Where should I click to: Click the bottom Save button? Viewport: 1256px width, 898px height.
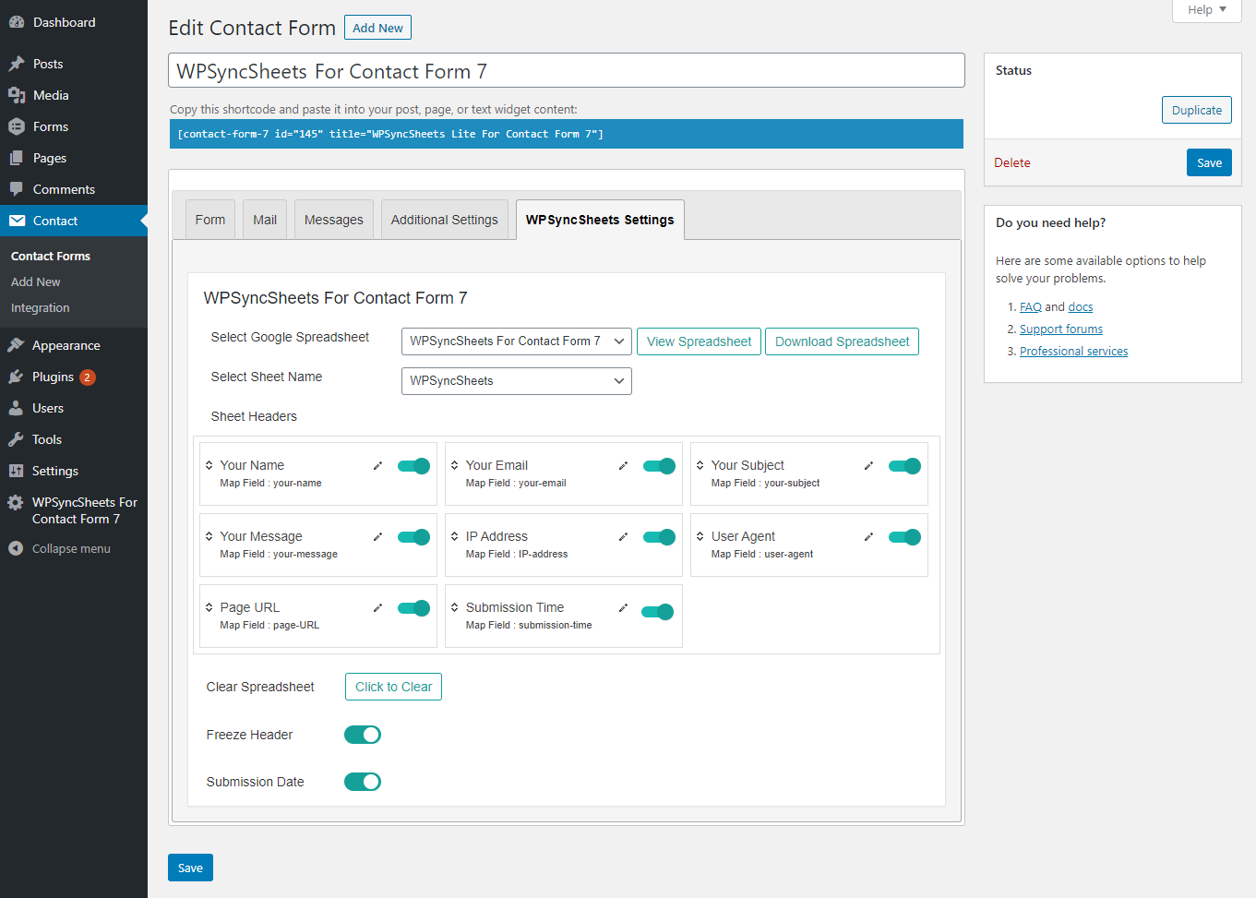tap(191, 868)
